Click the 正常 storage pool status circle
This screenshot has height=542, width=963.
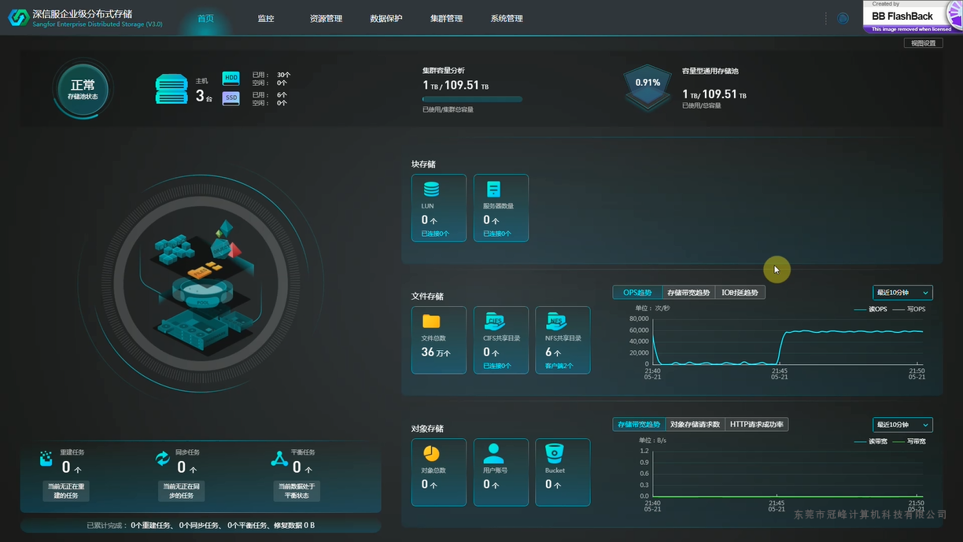83,88
